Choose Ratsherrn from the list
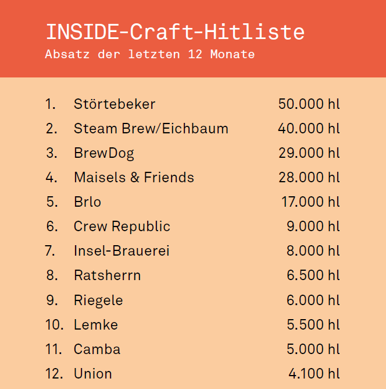The height and width of the screenshot is (389, 386). (x=107, y=275)
